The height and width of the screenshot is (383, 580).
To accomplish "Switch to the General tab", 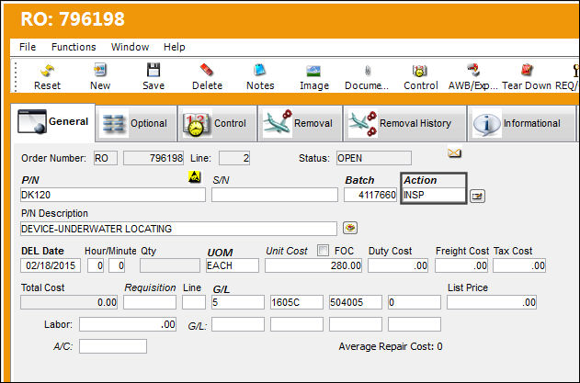I will (x=53, y=122).
